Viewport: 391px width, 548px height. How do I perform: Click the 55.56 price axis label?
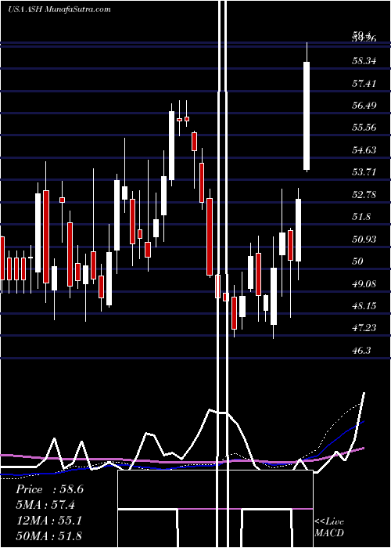tap(364, 127)
